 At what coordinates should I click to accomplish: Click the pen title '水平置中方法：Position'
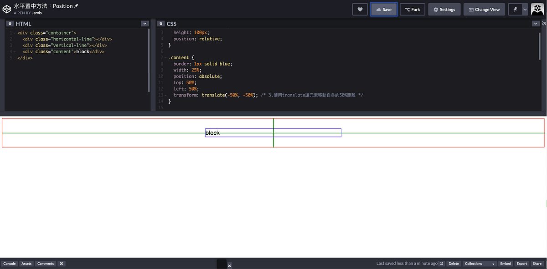(x=43, y=6)
